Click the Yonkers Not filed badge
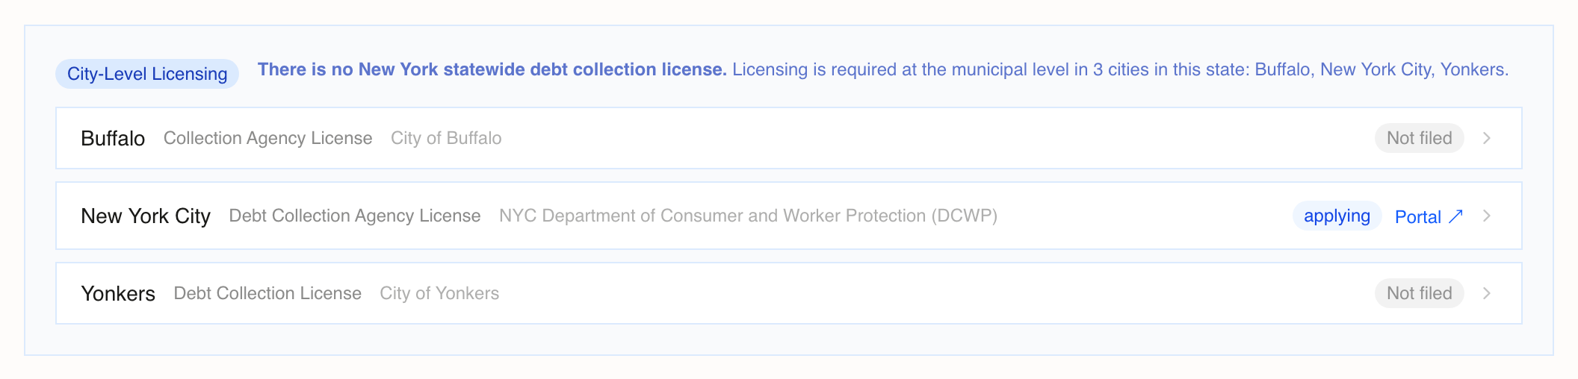 pos(1419,293)
